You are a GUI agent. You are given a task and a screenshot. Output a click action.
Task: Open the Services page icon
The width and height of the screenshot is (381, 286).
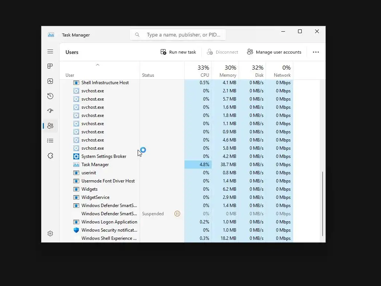click(50, 156)
